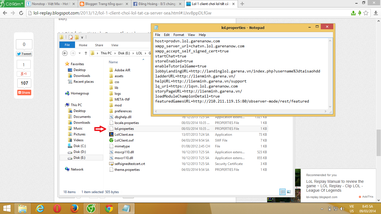Expand Explorer recent locations dropdown arrow

click(80, 53)
